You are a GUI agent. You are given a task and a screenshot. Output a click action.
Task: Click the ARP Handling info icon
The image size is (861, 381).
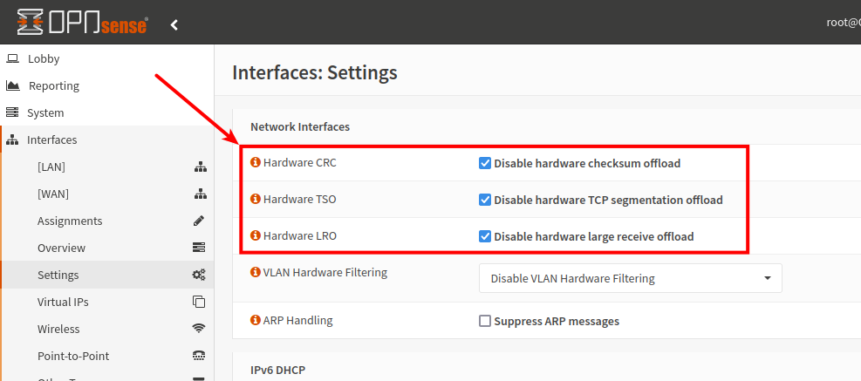pyautogui.click(x=256, y=320)
